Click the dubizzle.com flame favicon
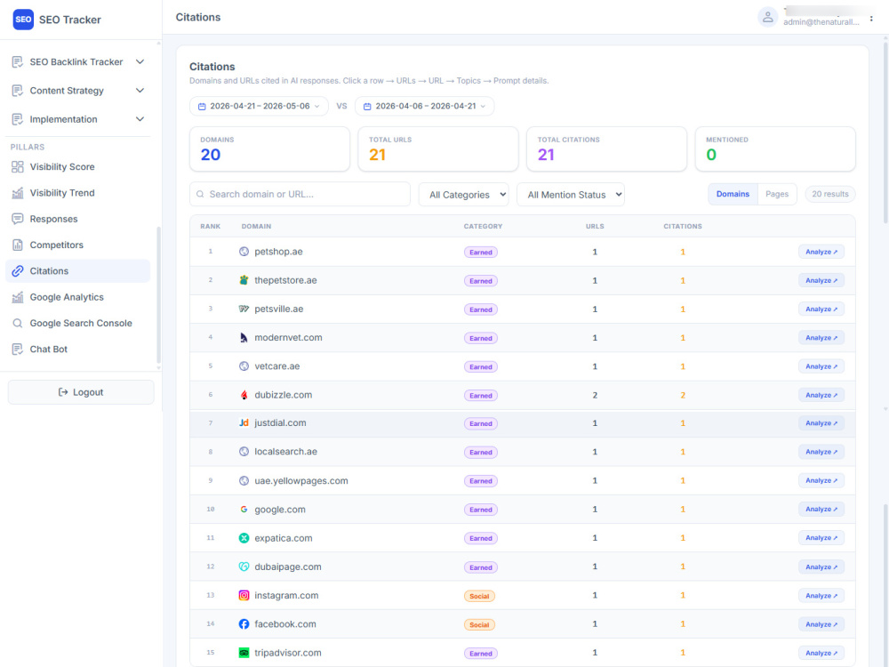This screenshot has width=889, height=667. (x=244, y=395)
